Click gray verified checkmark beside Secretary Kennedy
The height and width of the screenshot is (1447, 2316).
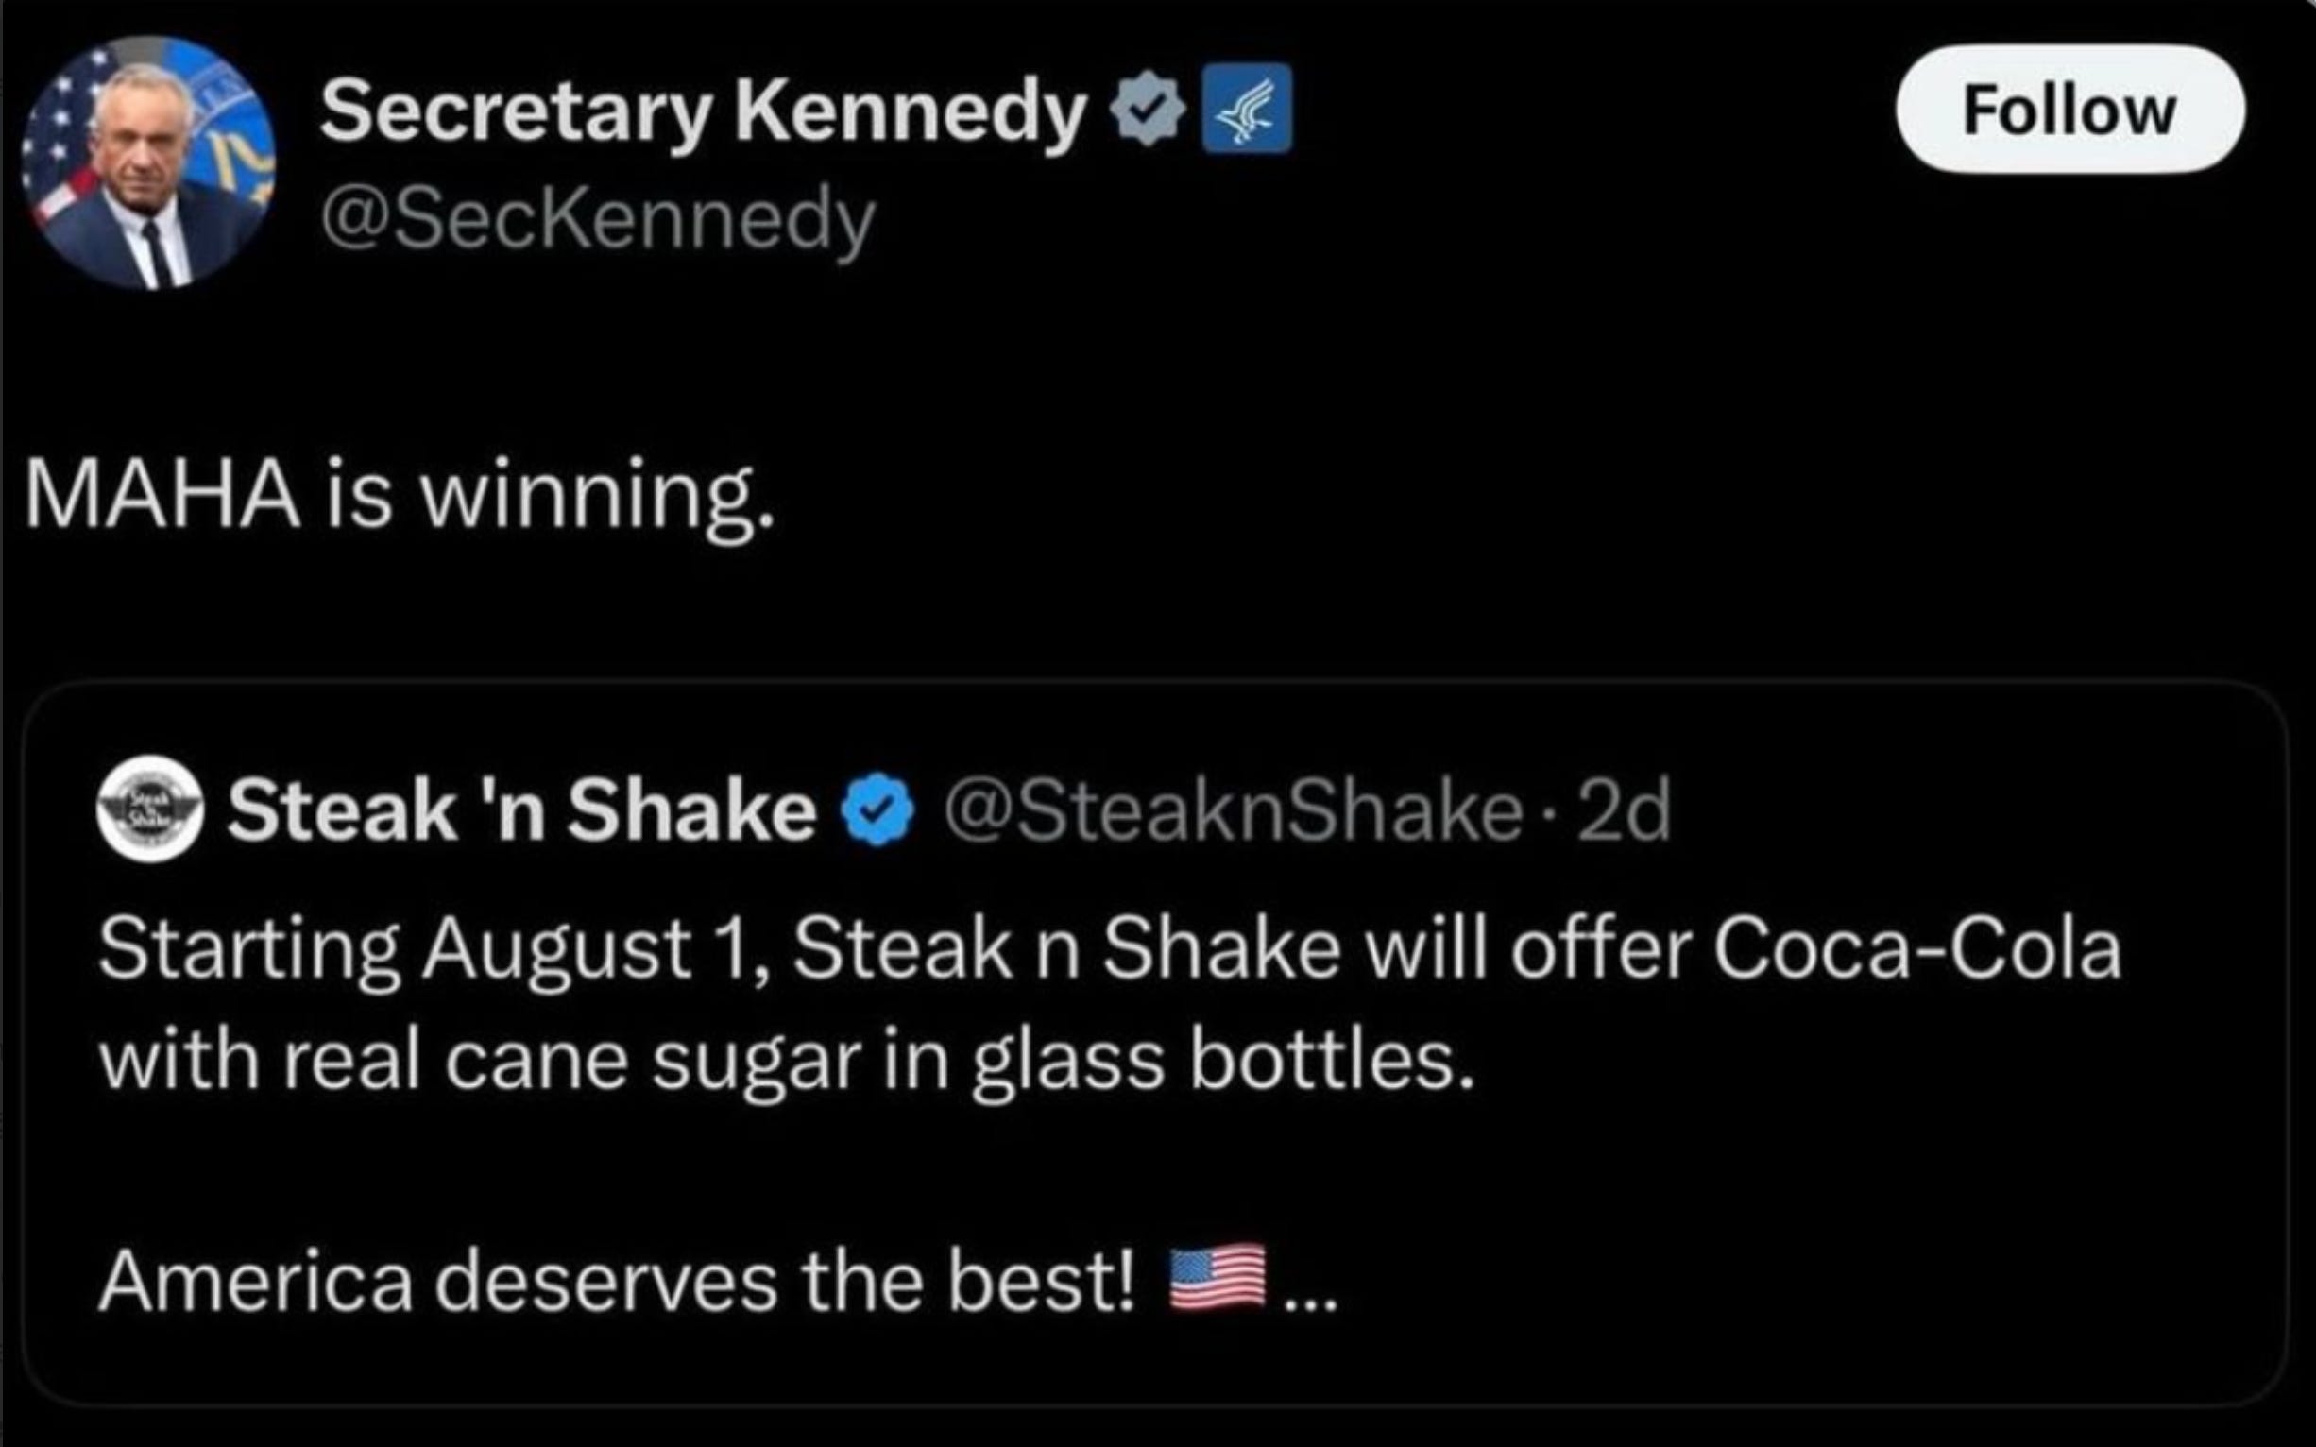[x=1148, y=111]
